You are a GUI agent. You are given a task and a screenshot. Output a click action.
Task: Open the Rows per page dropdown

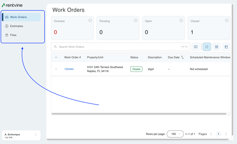tap(175, 134)
